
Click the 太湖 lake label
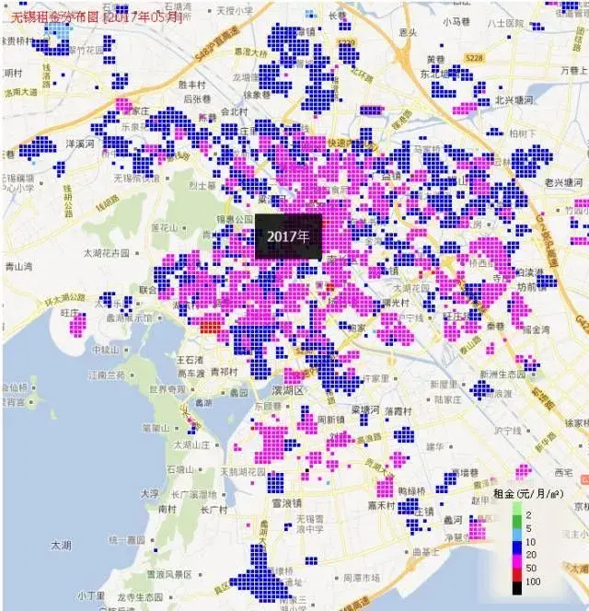tap(61, 545)
